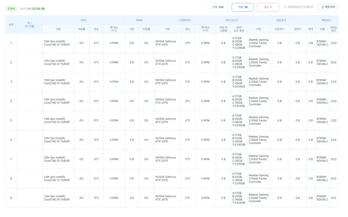348x217 pixels.
Task: Click row 1's HDD cell showing Y:2329GB
Action: 239,43
